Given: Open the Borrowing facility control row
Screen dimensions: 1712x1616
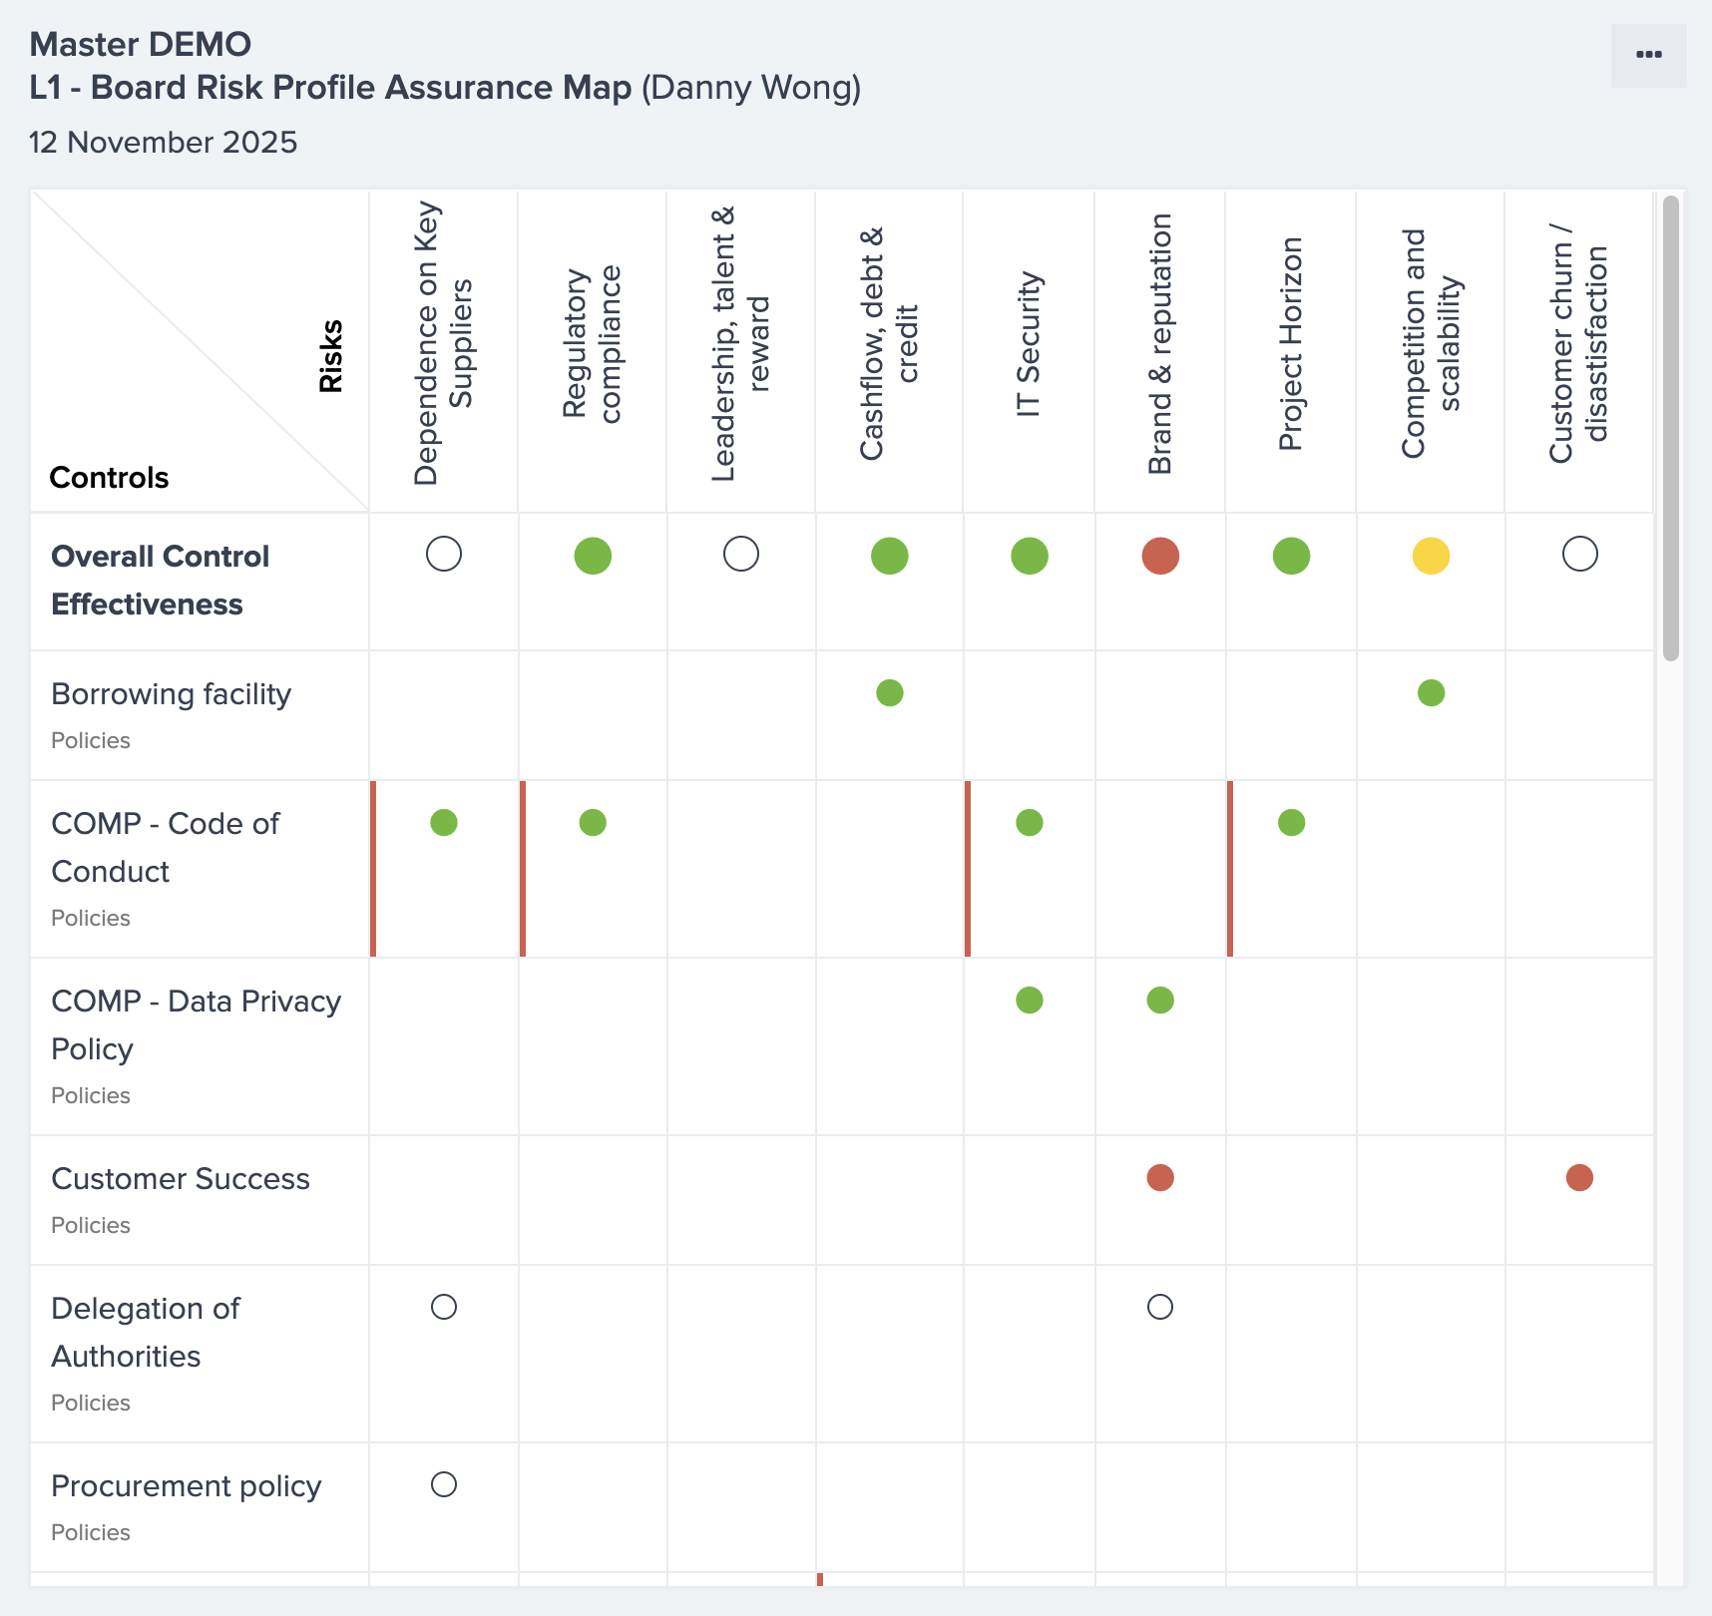Looking at the screenshot, I should pos(171,694).
